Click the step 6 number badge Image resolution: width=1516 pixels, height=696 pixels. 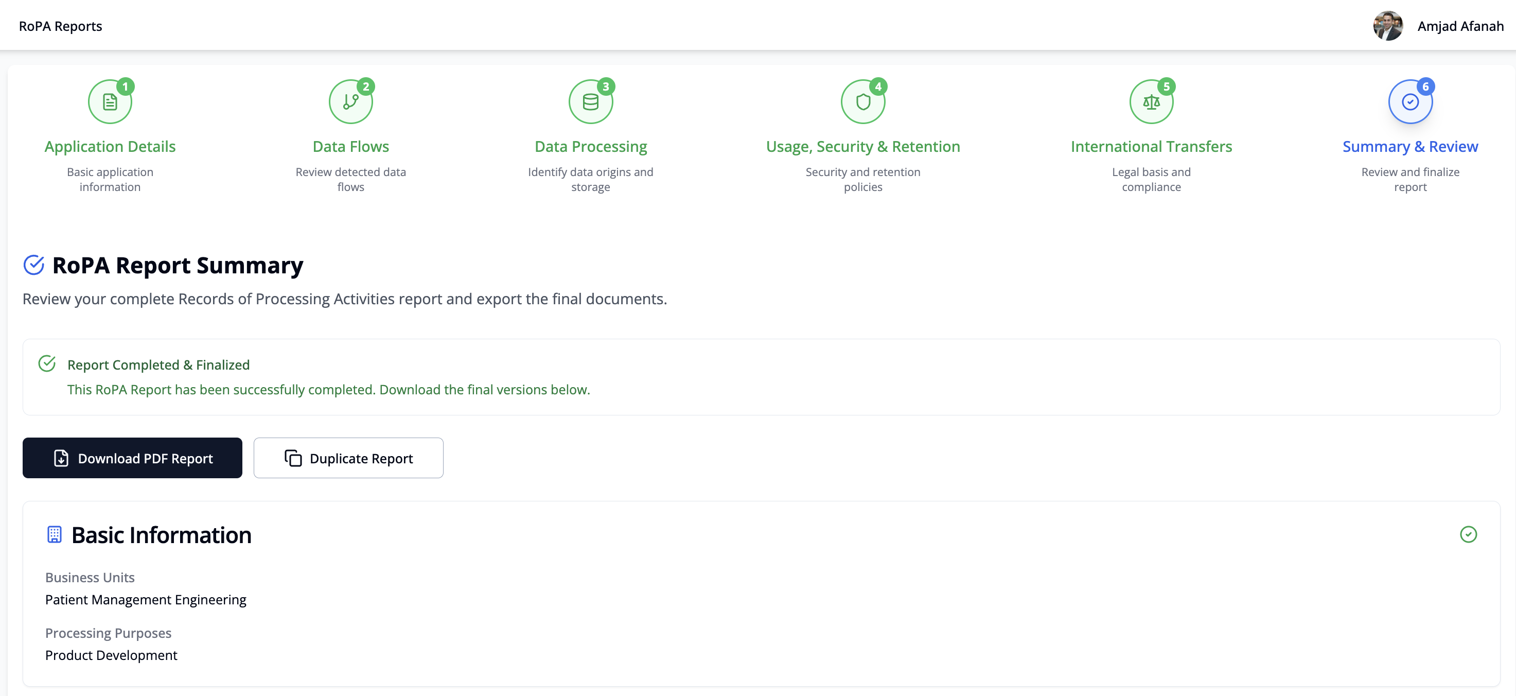click(x=1425, y=86)
